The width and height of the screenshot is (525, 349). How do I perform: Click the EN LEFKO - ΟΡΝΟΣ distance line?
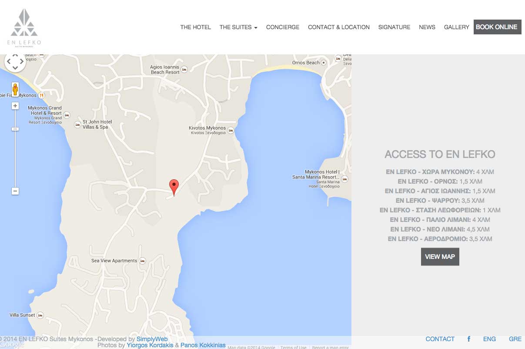pyautogui.click(x=440, y=181)
